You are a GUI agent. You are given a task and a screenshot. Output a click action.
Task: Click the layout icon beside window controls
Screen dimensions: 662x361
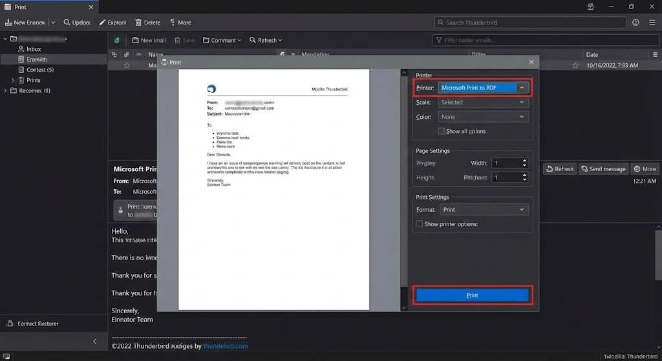[x=590, y=6]
